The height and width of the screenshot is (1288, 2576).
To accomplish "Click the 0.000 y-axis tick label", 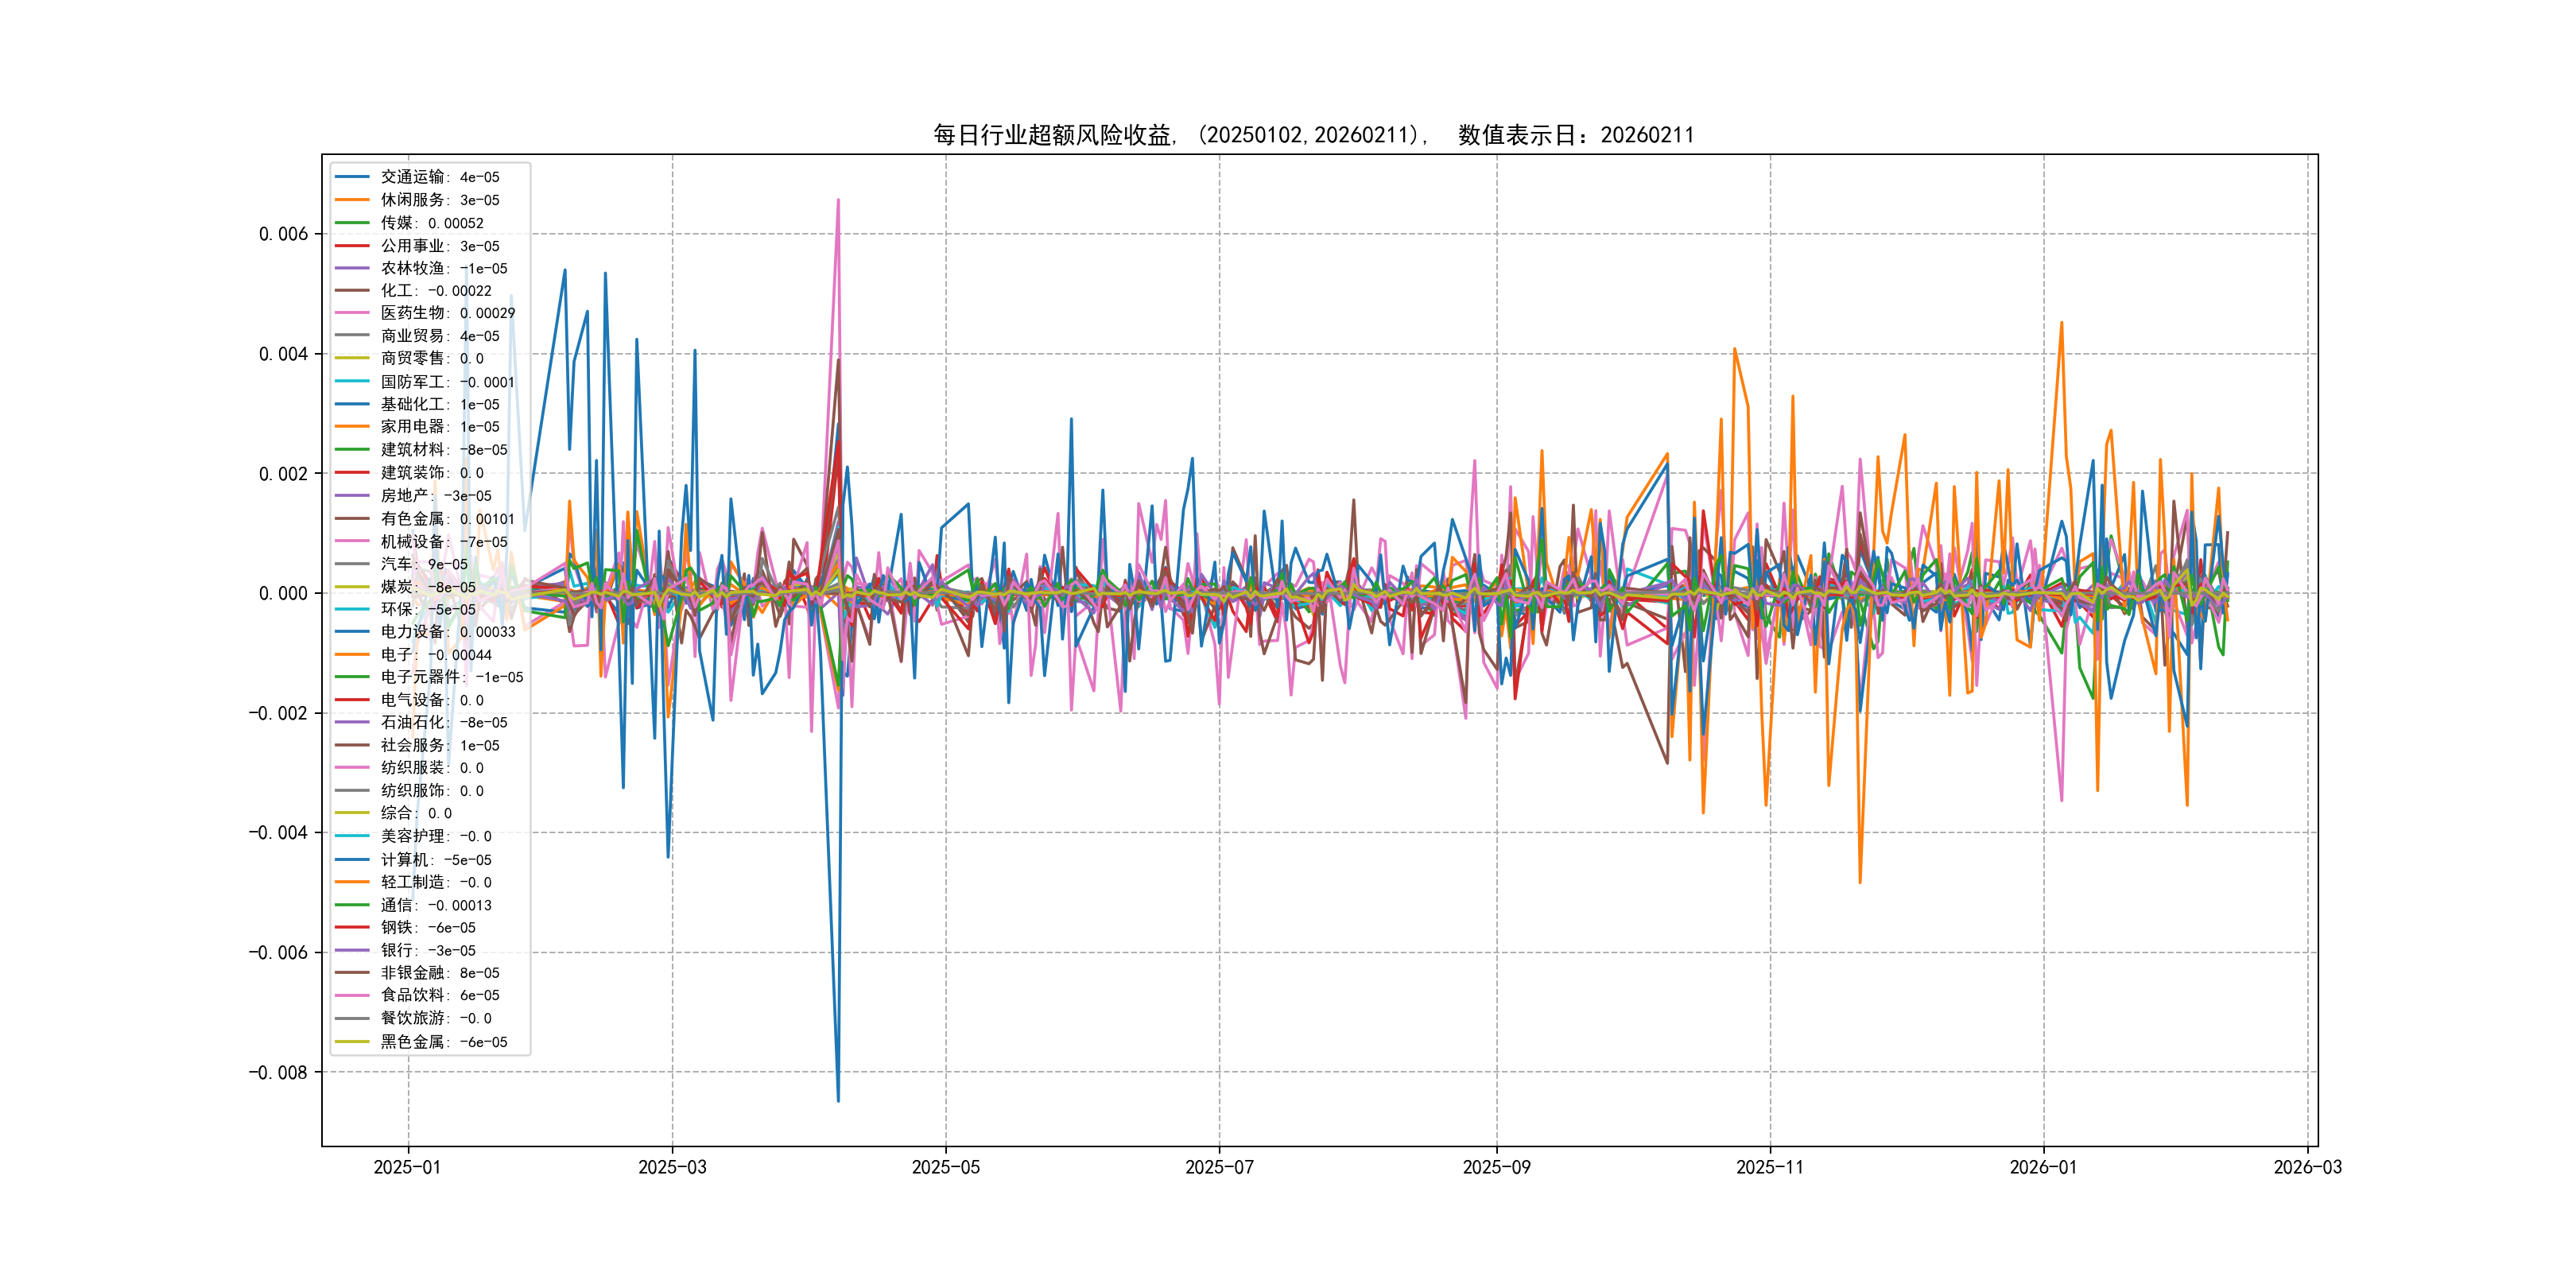I will 283,593.
